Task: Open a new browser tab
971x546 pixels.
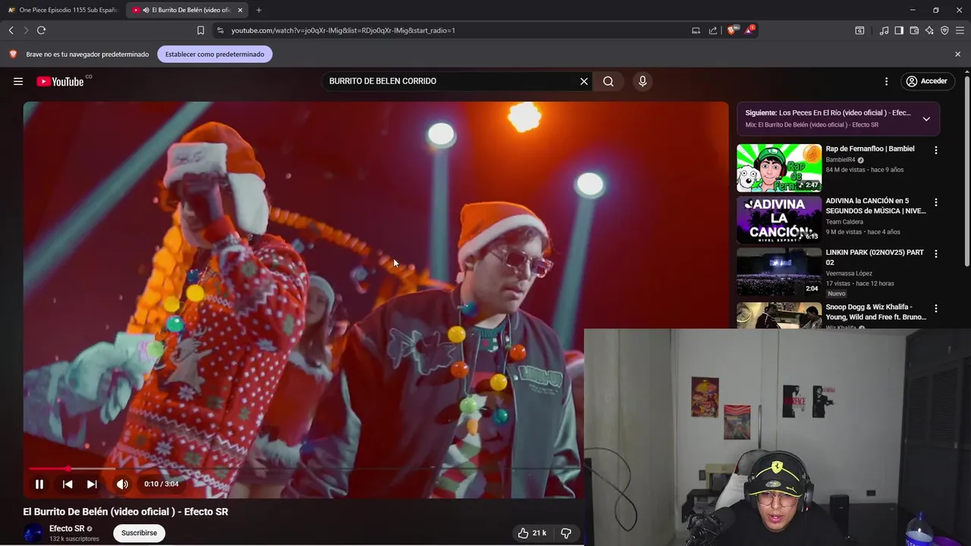Action: point(259,10)
